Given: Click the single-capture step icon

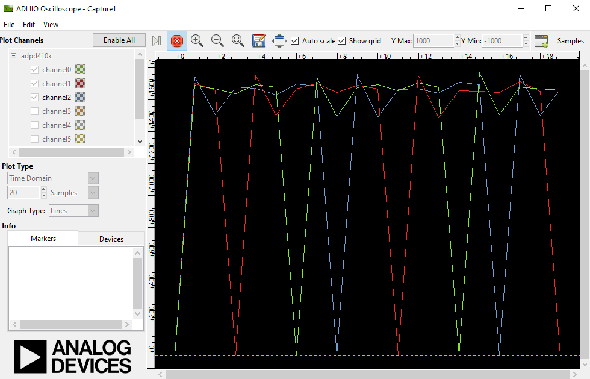Looking at the screenshot, I should (157, 41).
